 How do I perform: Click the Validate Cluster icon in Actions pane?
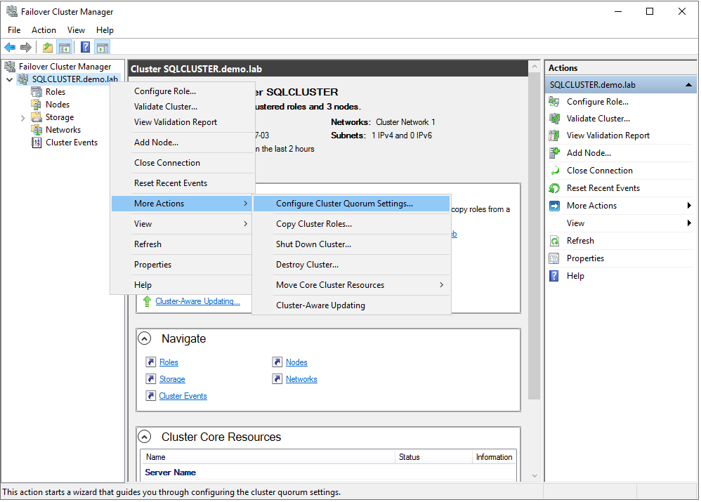pyautogui.click(x=554, y=118)
